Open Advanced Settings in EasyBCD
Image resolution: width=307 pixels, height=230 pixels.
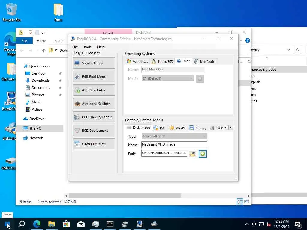(94, 104)
